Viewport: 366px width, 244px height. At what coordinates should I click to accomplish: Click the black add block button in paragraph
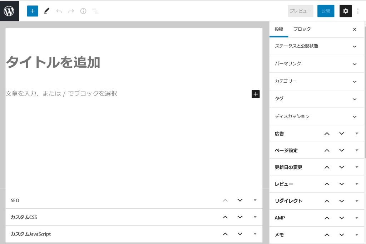256,94
